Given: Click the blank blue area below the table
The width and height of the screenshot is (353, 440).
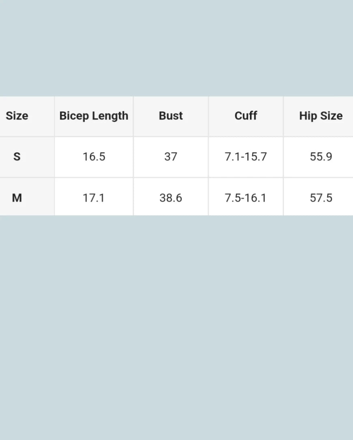Looking at the screenshot, I should [176, 324].
